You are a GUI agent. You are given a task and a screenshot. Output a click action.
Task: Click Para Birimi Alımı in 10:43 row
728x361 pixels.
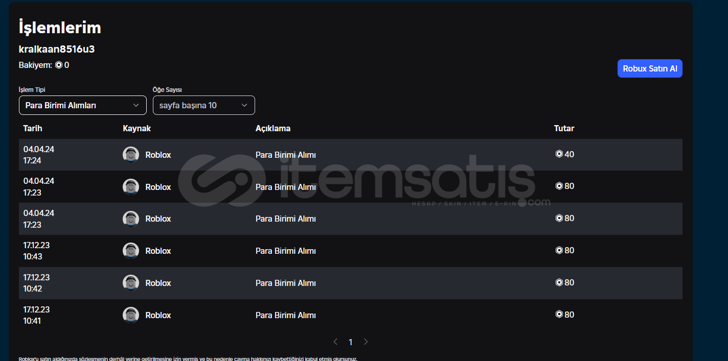pyautogui.click(x=286, y=251)
